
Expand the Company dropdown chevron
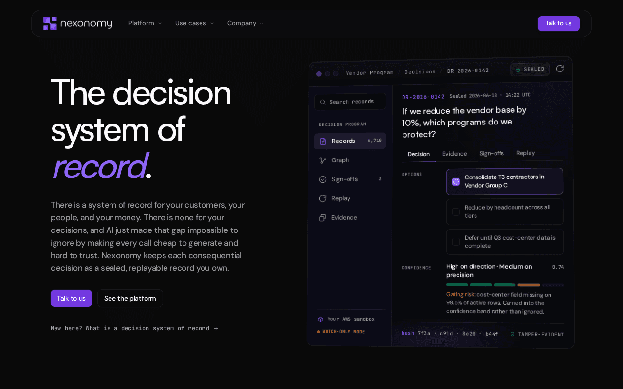pos(261,23)
